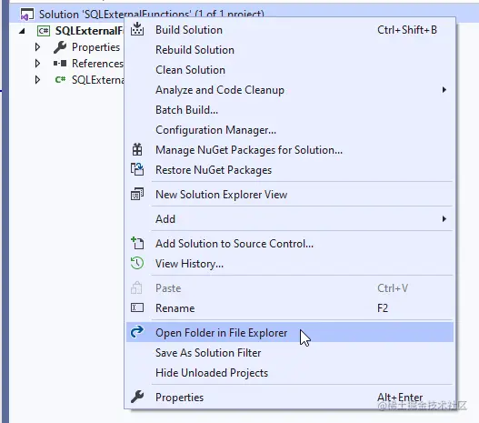Image resolution: width=479 pixels, height=423 pixels.
Task: Click the wrench icon beside Properties Alt+Enter
Action: click(137, 397)
